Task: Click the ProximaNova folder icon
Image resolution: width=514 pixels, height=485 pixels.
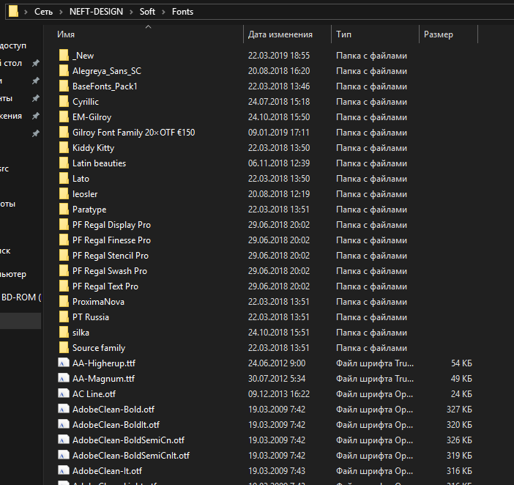Action: click(64, 302)
